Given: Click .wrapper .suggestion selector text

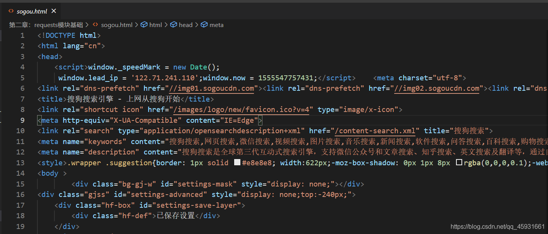Looking at the screenshot, I should [109, 163].
